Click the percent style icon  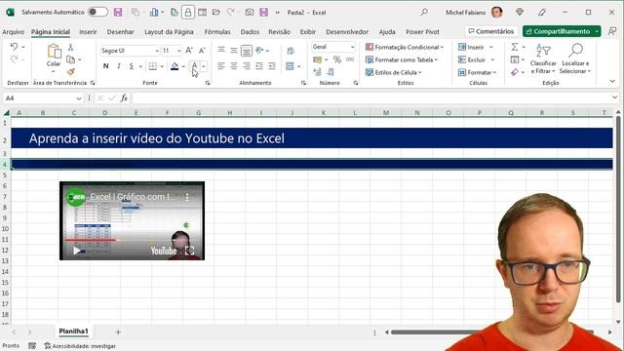[337, 59]
